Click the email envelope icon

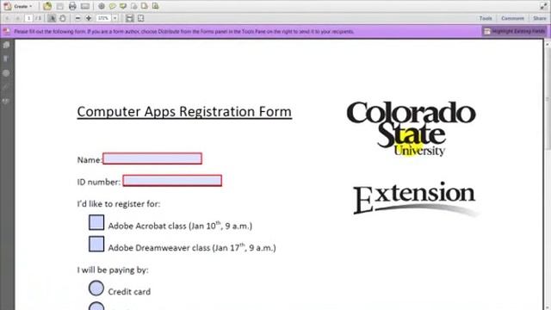tap(85, 6)
